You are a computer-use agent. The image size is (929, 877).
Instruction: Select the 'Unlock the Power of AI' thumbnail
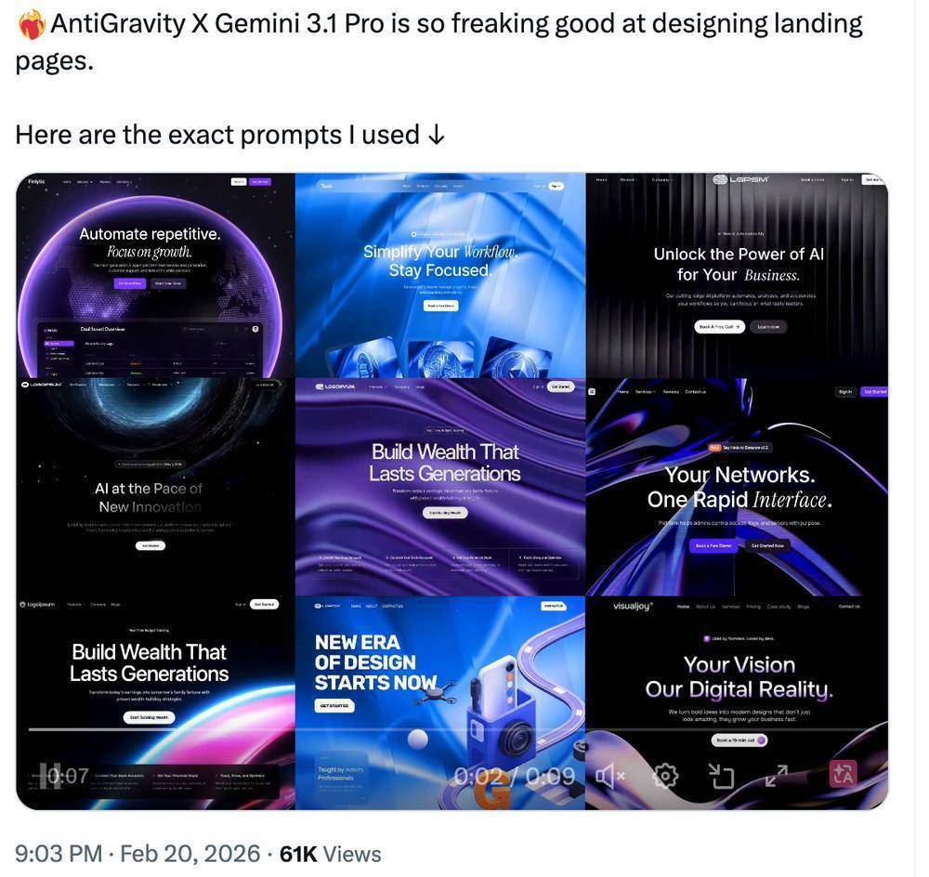pos(737,276)
